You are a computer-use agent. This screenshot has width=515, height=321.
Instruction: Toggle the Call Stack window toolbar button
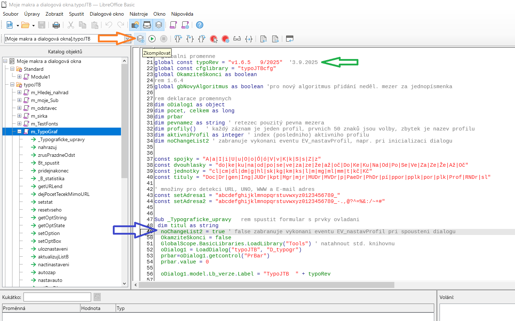point(159,25)
